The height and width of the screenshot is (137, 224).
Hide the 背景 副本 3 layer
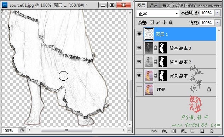(139, 47)
